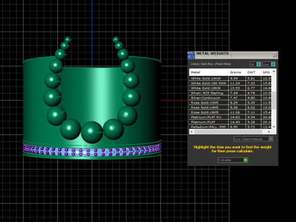Screen dimensions: 296x222
Task: Click the 7.44 grams value
Action: (234, 93)
